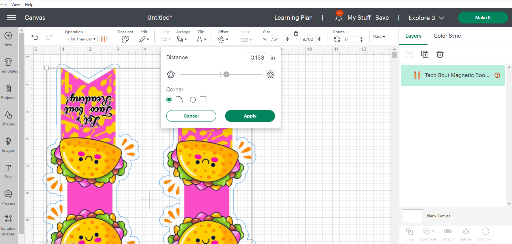Select the Slice tool
This screenshot has height=244, width=512.
point(409,233)
